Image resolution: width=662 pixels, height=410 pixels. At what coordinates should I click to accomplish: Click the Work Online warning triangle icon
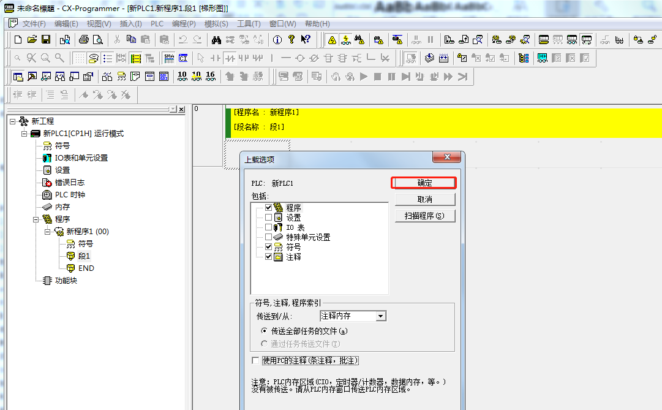click(x=333, y=40)
